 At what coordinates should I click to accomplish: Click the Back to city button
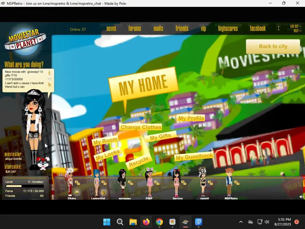click(x=273, y=46)
